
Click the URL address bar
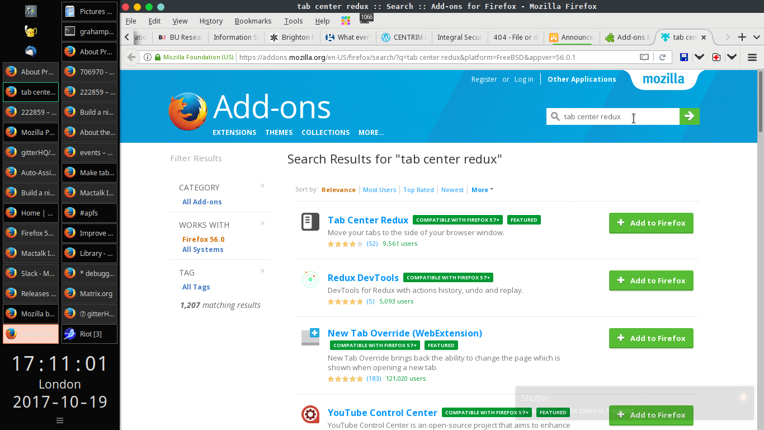436,57
